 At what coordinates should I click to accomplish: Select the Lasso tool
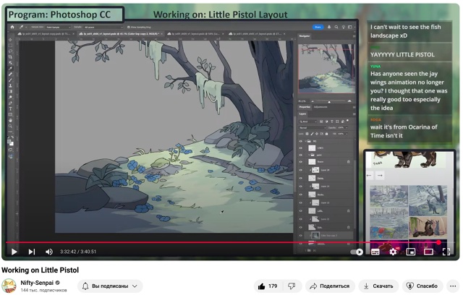tap(11, 51)
